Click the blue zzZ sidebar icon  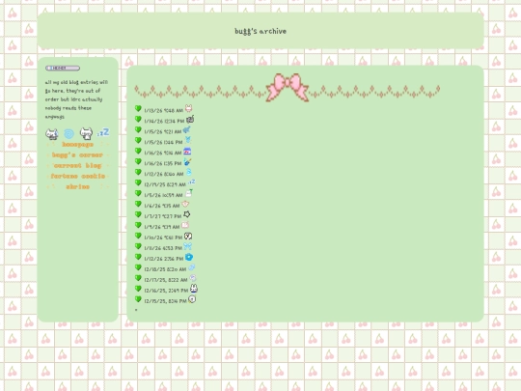(x=103, y=132)
